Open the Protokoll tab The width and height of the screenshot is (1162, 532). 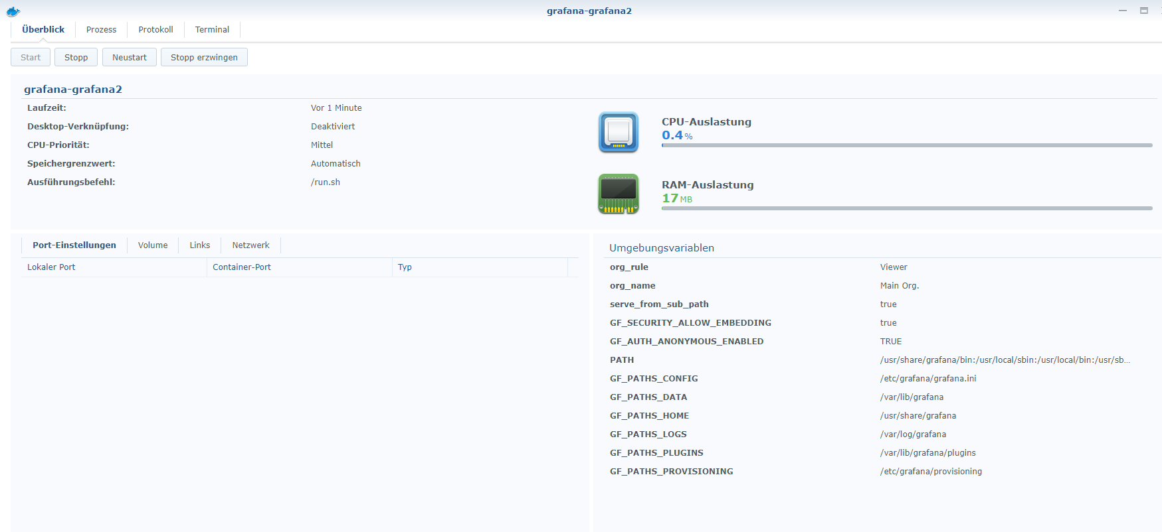tap(155, 29)
